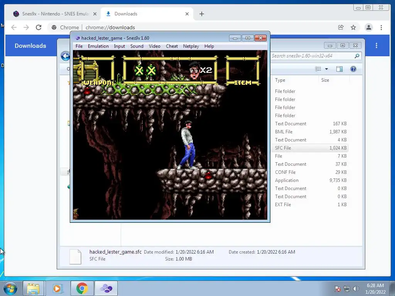Click the hacked_lester_game.sfc file icon in details
Screen dimensions: 395x296
coord(75,256)
